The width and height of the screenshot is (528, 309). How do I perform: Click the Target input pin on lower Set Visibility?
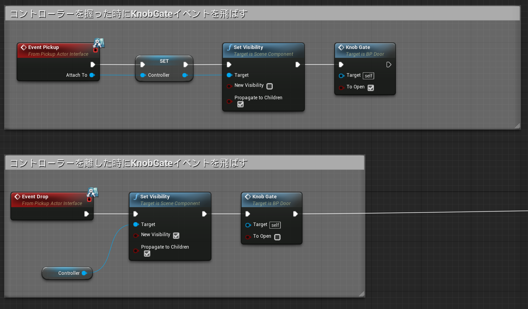coord(136,224)
